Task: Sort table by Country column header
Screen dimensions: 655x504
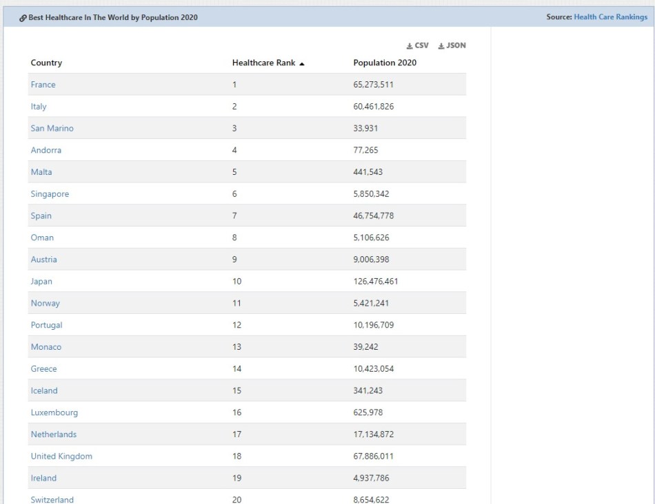Action: point(46,63)
